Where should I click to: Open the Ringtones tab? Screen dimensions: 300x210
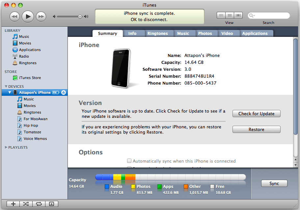click(158, 34)
